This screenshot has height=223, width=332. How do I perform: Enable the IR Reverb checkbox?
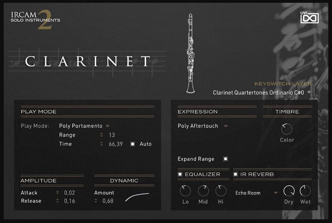235,174
